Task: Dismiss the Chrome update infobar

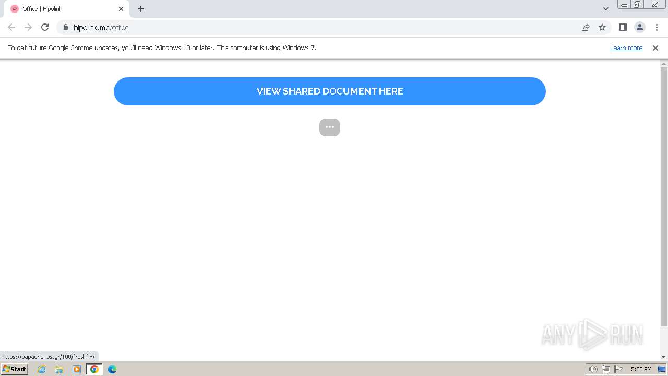Action: click(x=655, y=48)
